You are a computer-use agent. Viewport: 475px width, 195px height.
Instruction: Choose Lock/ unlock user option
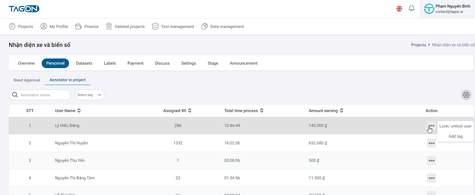pos(455,126)
